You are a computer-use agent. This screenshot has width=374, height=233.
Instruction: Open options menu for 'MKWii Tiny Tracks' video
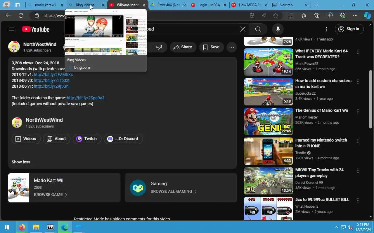pos(358,171)
